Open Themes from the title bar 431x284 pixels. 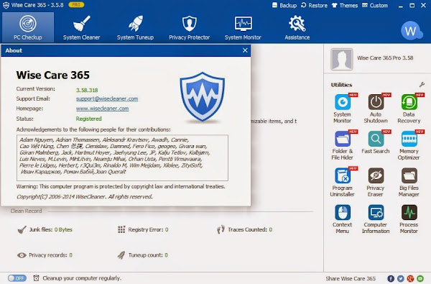tap(345, 5)
